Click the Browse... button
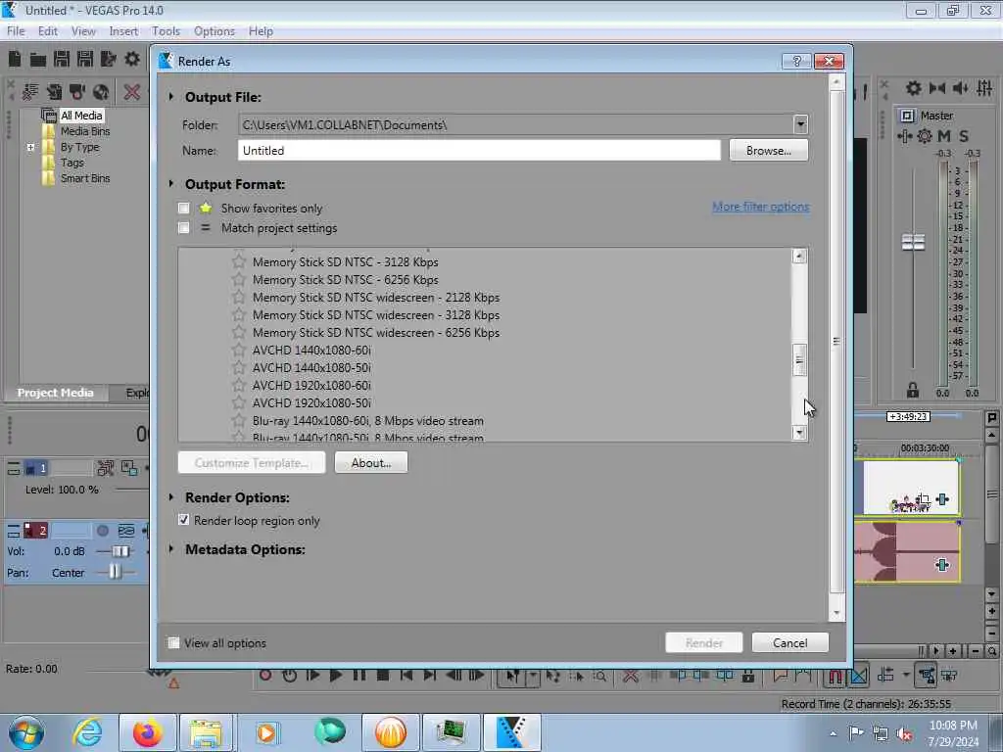The width and height of the screenshot is (1003, 752). [x=768, y=150]
